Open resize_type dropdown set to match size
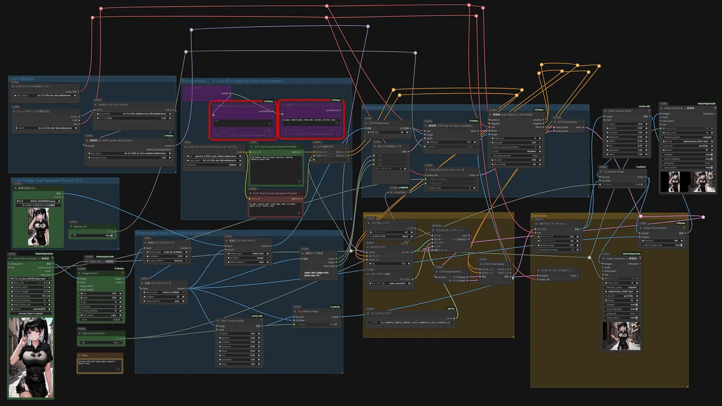Screen dimensions: 722x406 tap(248, 254)
